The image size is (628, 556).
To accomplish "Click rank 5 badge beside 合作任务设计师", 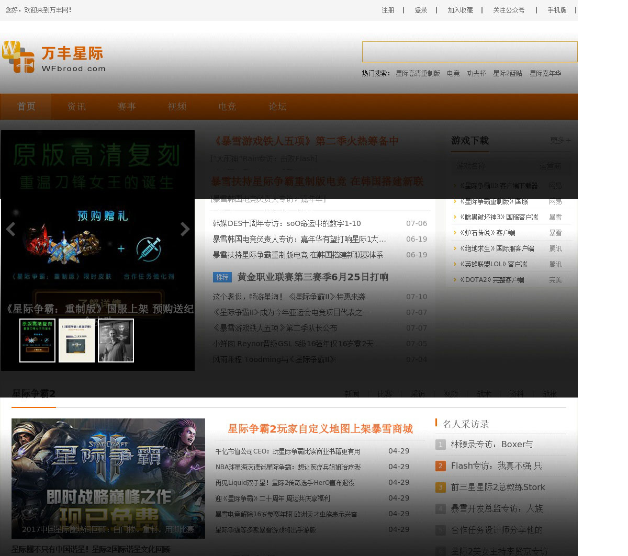I will 441,530.
